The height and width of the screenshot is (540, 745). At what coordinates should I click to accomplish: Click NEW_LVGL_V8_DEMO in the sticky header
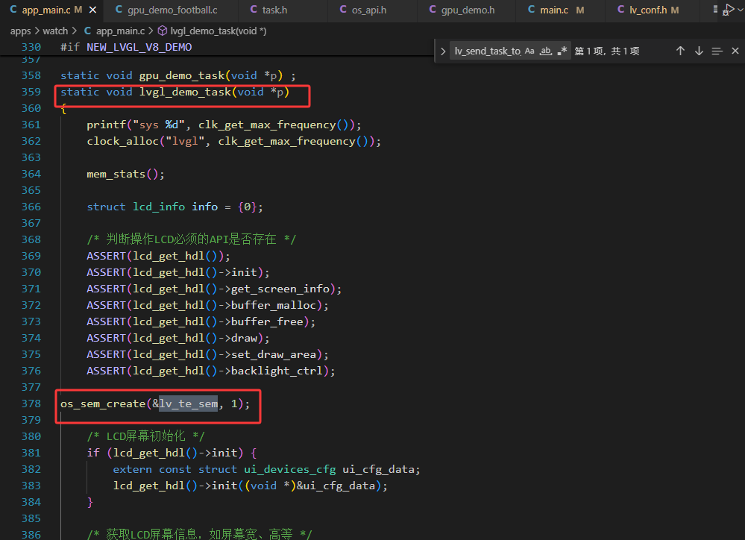[139, 47]
